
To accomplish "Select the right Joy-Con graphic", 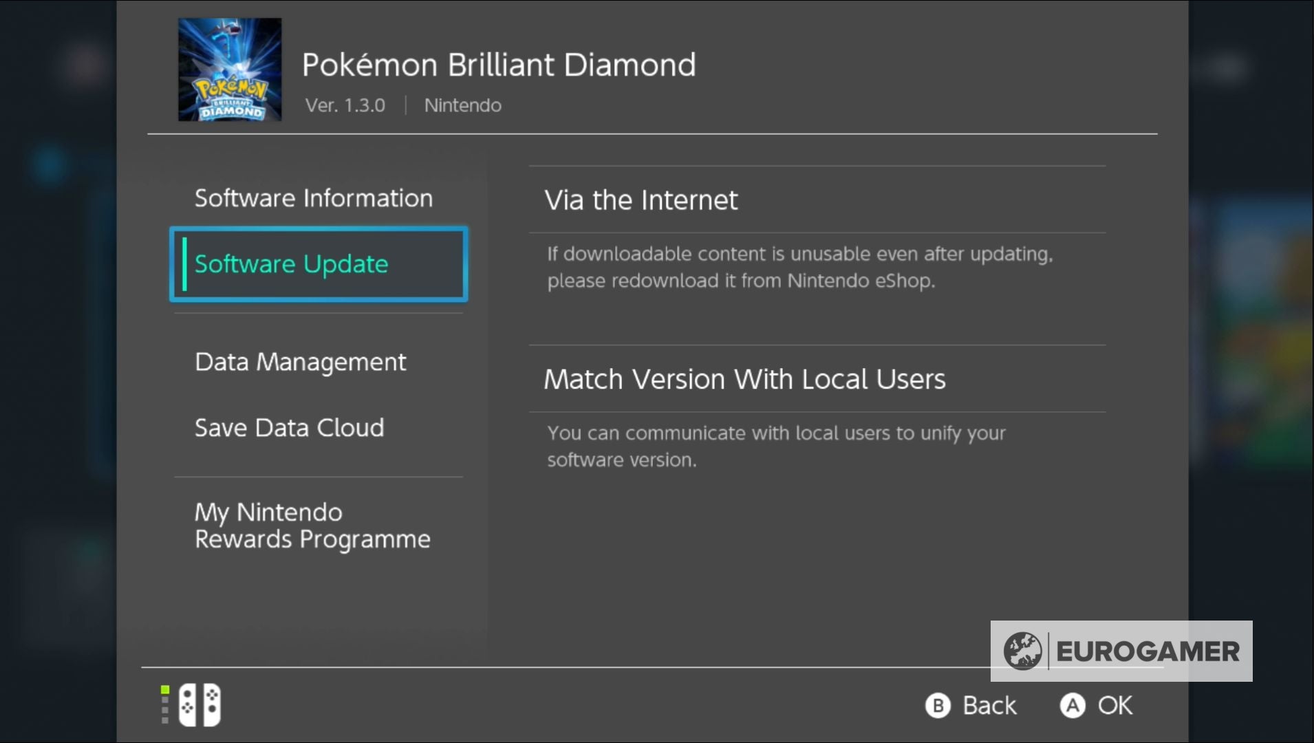I will pyautogui.click(x=210, y=704).
